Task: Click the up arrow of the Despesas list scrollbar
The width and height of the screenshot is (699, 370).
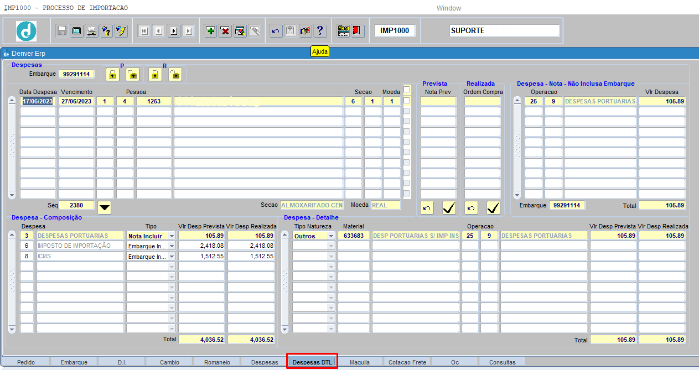Action: coord(12,101)
